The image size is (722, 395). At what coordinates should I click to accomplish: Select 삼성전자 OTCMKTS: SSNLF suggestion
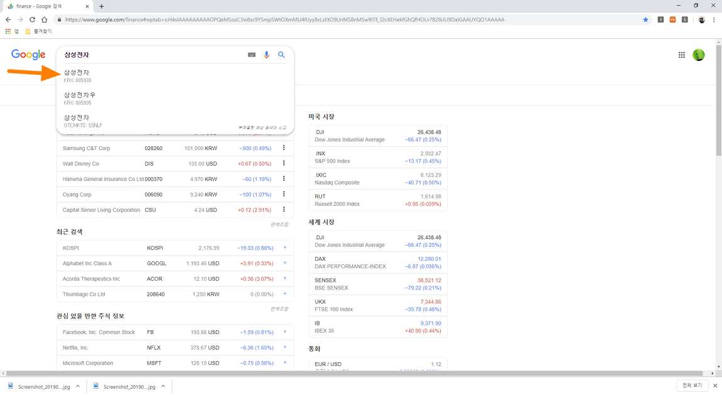(x=175, y=121)
